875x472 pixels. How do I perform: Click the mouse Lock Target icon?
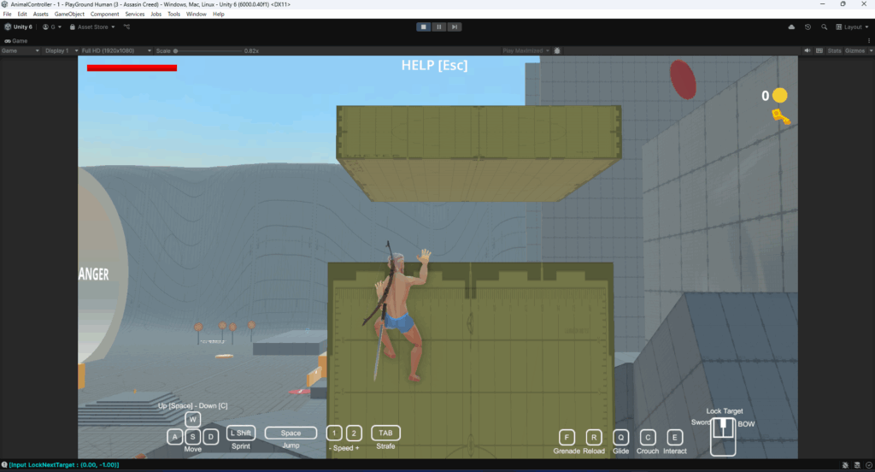(x=723, y=436)
